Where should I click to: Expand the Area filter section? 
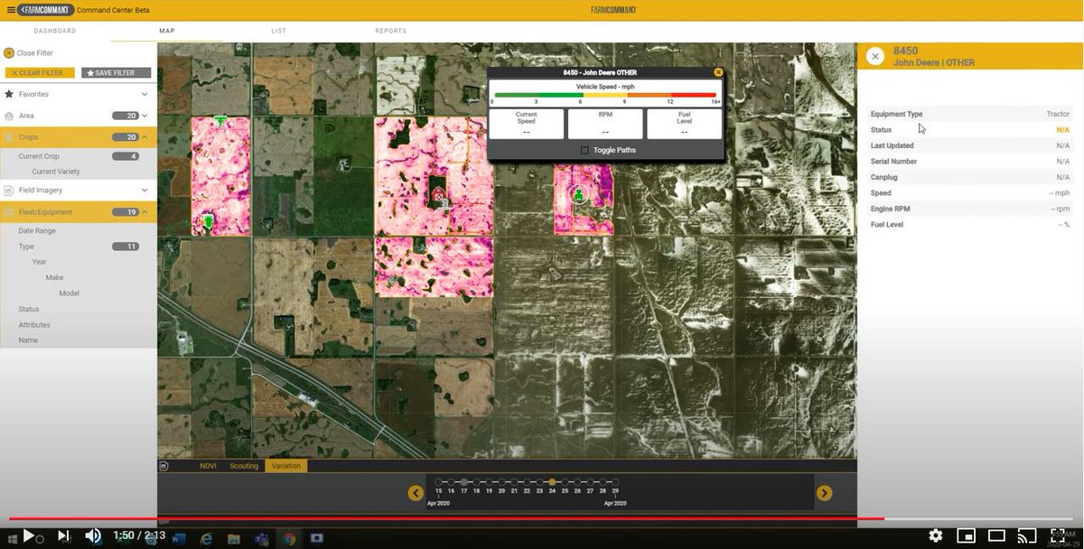pos(145,116)
